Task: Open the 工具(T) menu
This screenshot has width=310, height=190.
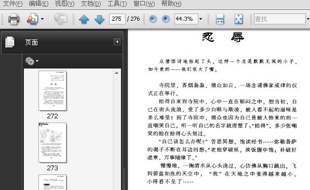Action: (x=117, y=4)
